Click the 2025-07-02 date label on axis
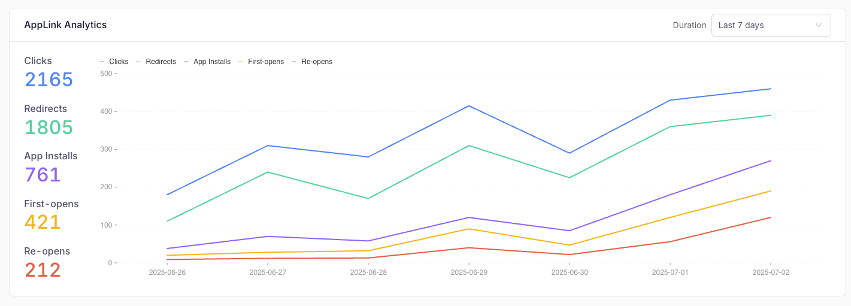This screenshot has height=306, width=851. pyautogui.click(x=771, y=272)
